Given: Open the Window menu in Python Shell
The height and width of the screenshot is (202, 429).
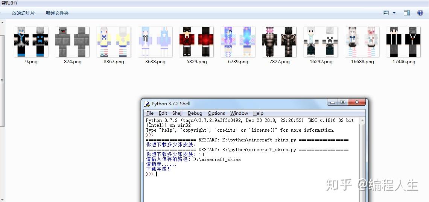Looking at the screenshot, I should coord(239,113).
